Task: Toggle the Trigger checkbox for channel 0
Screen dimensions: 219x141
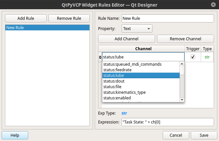Action: pos(193,57)
